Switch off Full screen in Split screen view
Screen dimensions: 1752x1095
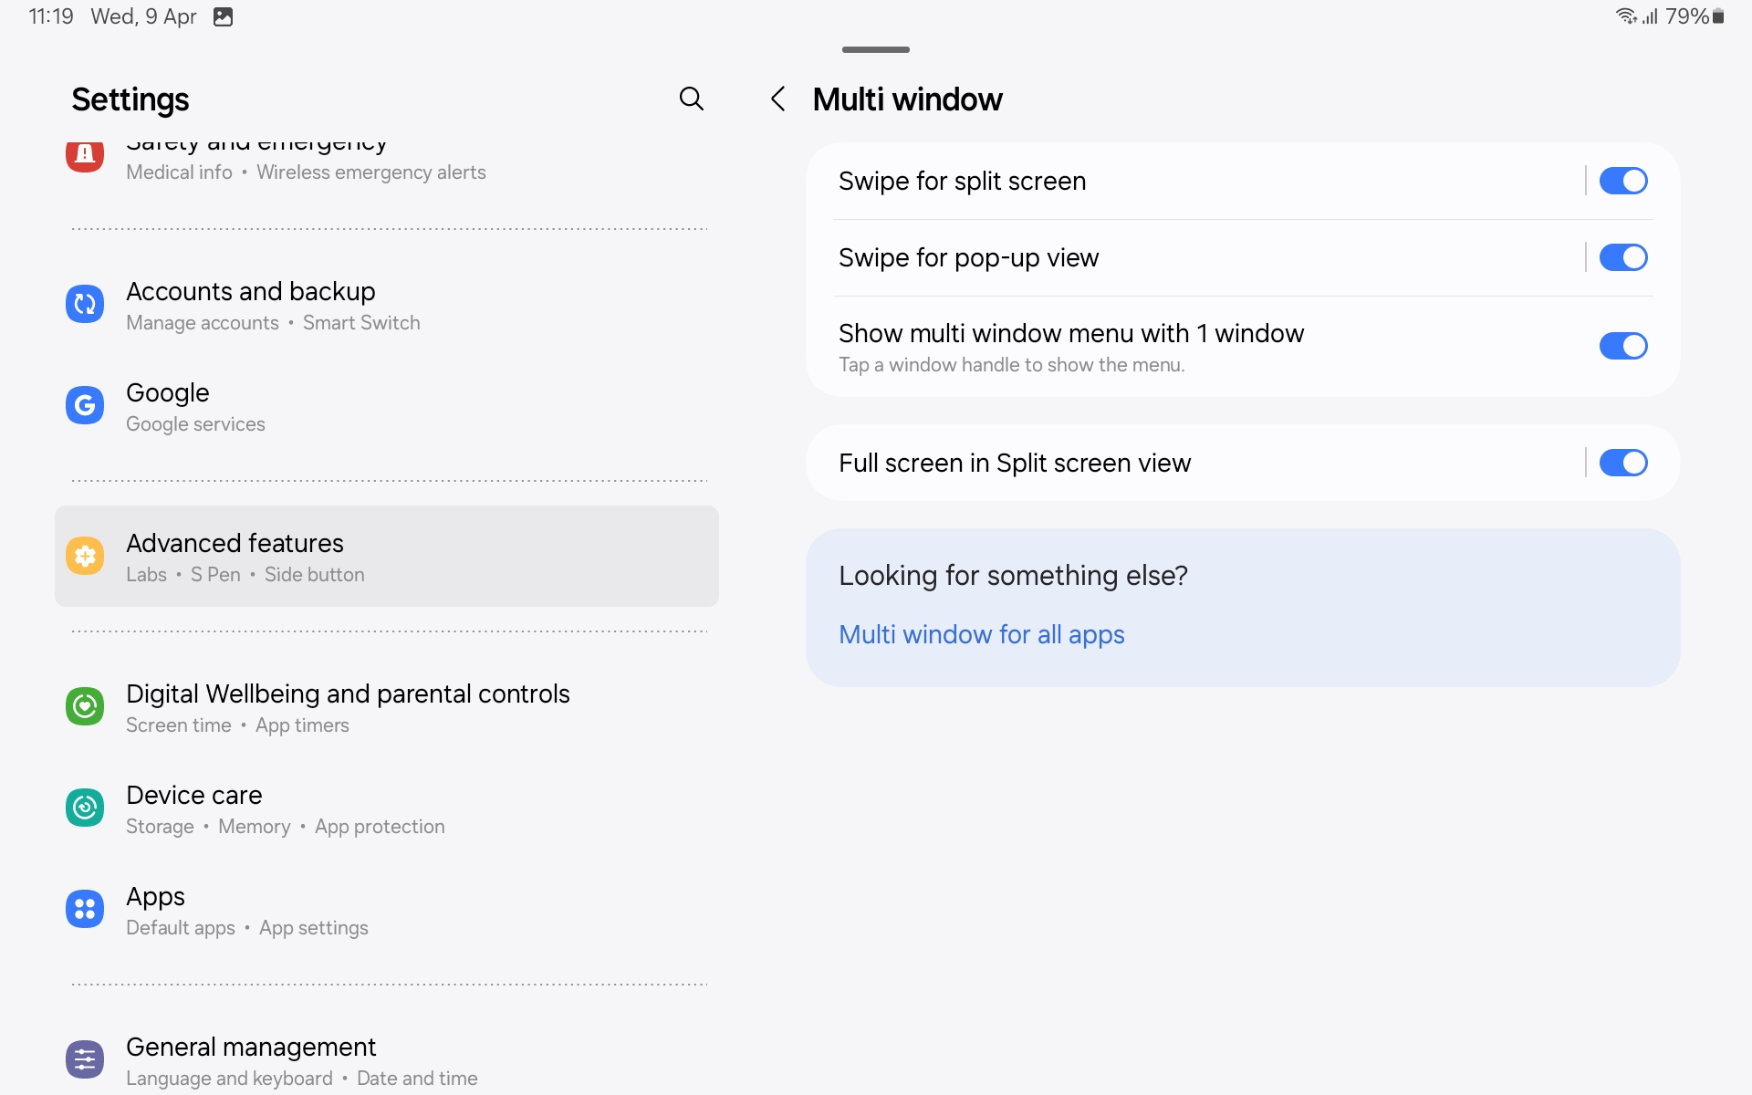point(1622,463)
